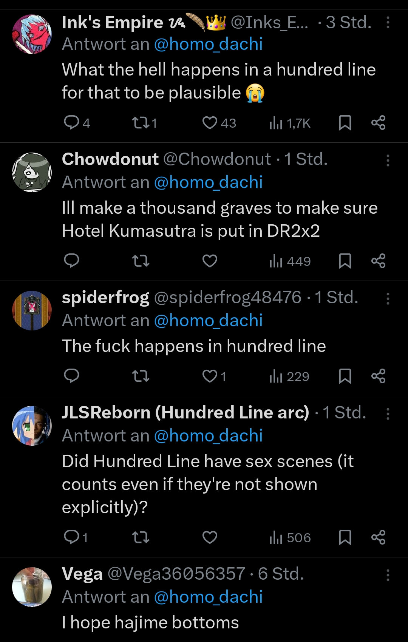Share spiderfrog's tweet
This screenshot has width=408, height=642.
pyautogui.click(x=378, y=376)
